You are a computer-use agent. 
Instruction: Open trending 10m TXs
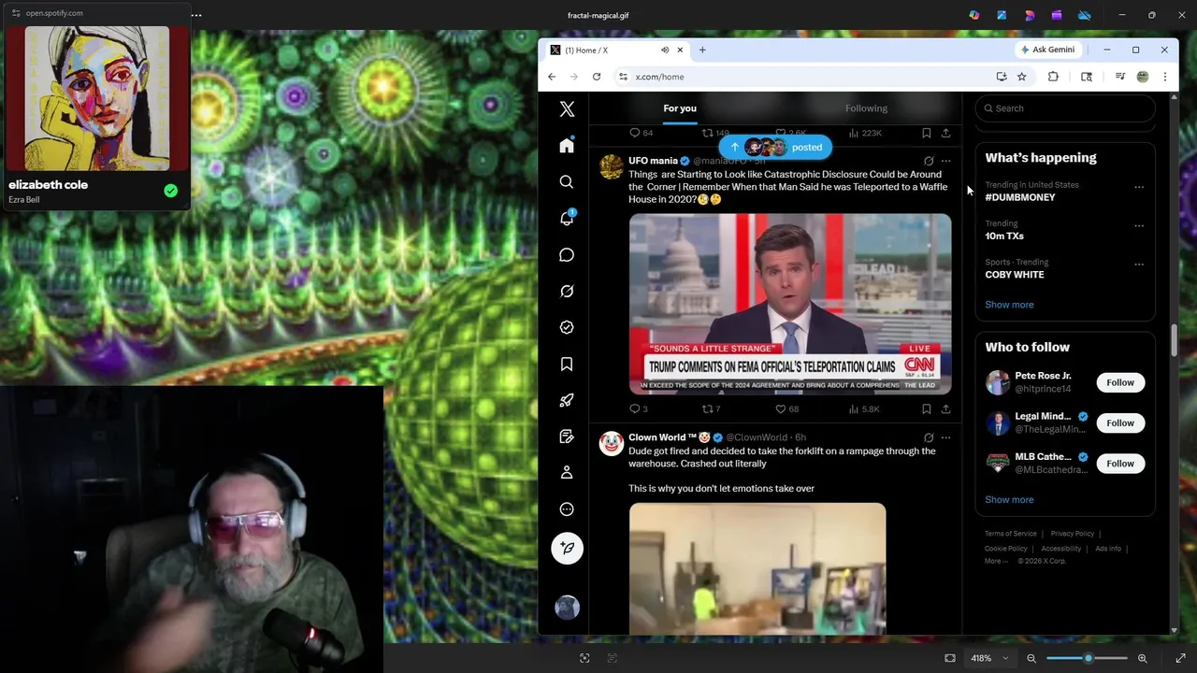click(x=1004, y=236)
